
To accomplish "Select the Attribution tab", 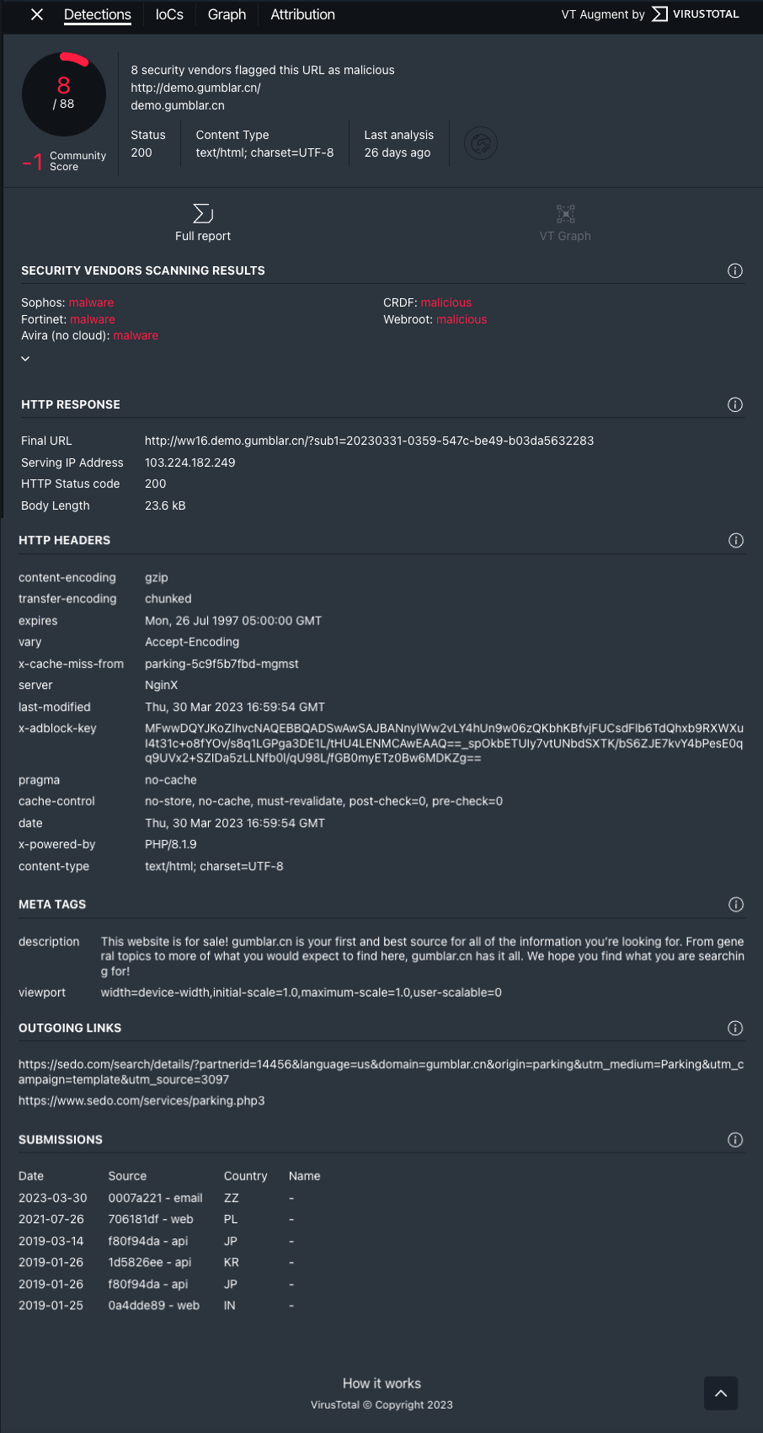I will coord(302,14).
